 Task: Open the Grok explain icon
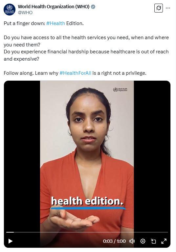pos(158,8)
